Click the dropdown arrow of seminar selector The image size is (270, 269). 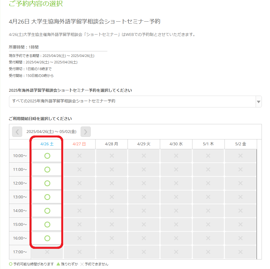point(258,102)
